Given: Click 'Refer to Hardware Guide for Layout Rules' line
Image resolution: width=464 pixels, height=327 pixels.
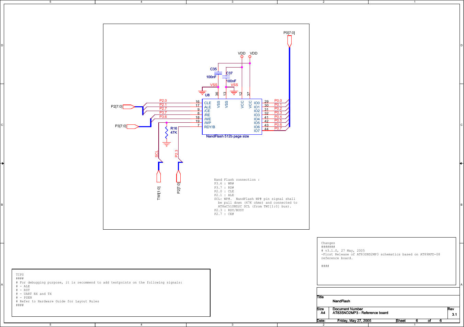Looking at the screenshot, I should click(x=59, y=301).
